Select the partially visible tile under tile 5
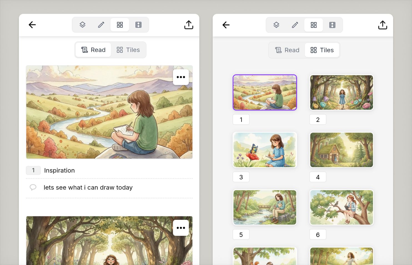 pyautogui.click(x=265, y=256)
